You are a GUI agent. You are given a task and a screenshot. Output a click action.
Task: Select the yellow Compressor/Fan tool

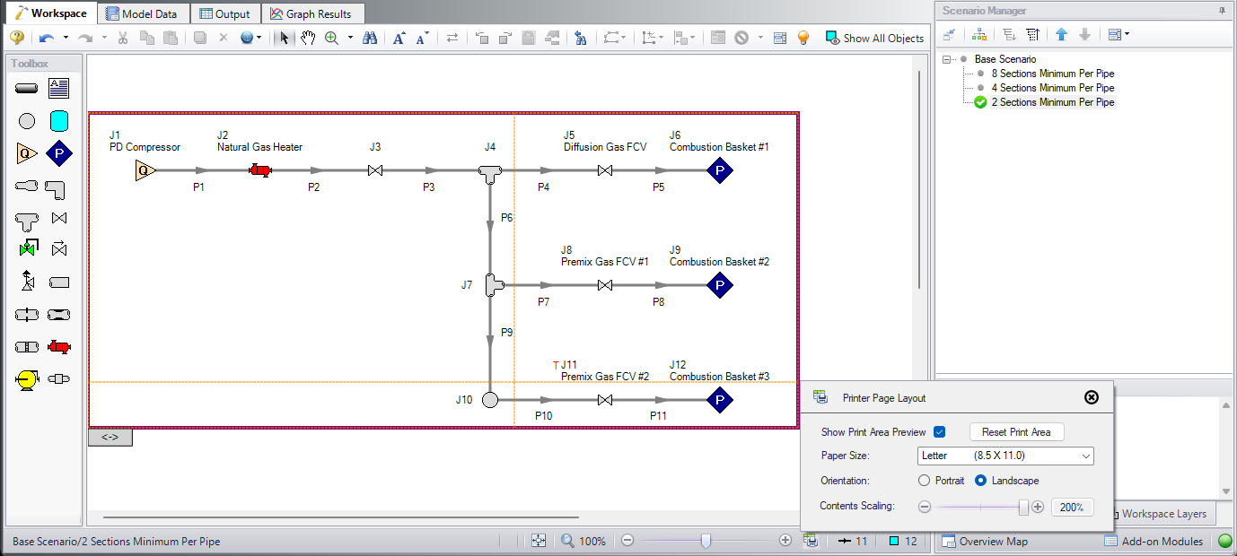27,379
